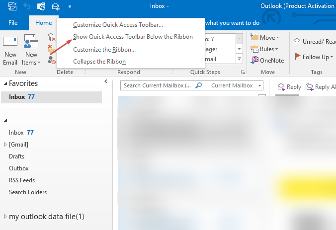Viewport: 336px width, 230px height.
Task: Open the Outbox folder
Action: point(19,168)
